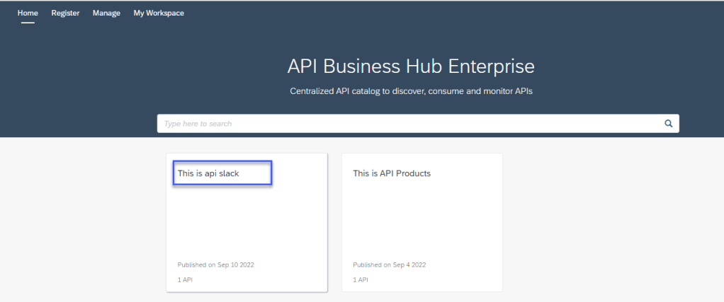Open the Home tab
Viewport: 724px width, 302px height.
pos(28,13)
